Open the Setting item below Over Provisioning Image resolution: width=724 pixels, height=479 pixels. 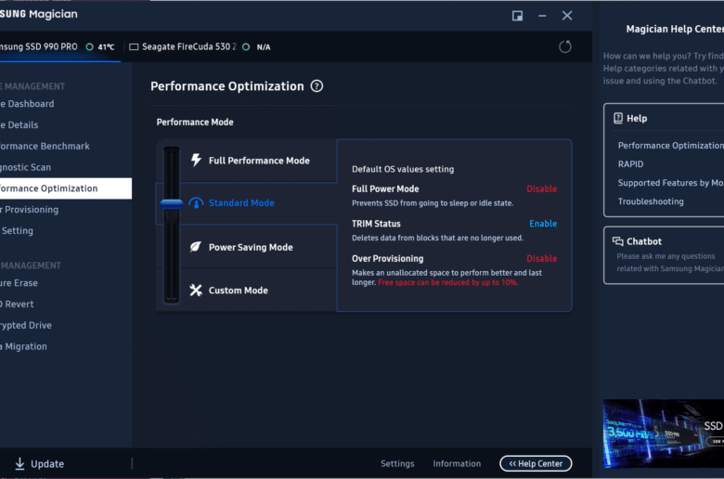(x=66, y=231)
